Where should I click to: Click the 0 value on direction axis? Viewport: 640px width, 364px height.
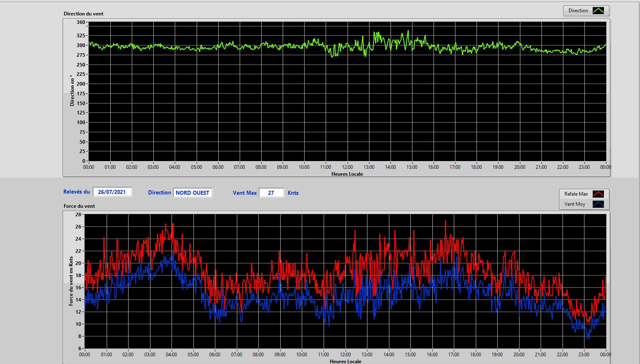pos(84,161)
